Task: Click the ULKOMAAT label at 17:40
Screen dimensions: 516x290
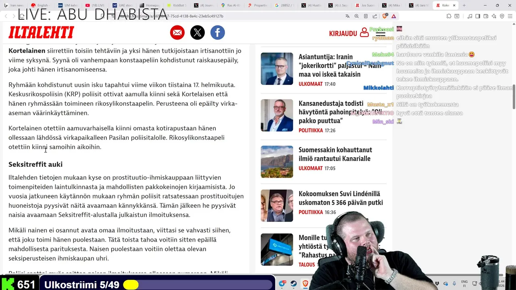Action: pos(310,84)
